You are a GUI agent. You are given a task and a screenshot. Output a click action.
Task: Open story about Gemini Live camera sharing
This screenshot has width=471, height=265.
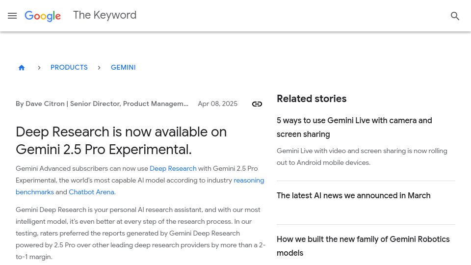(x=354, y=127)
